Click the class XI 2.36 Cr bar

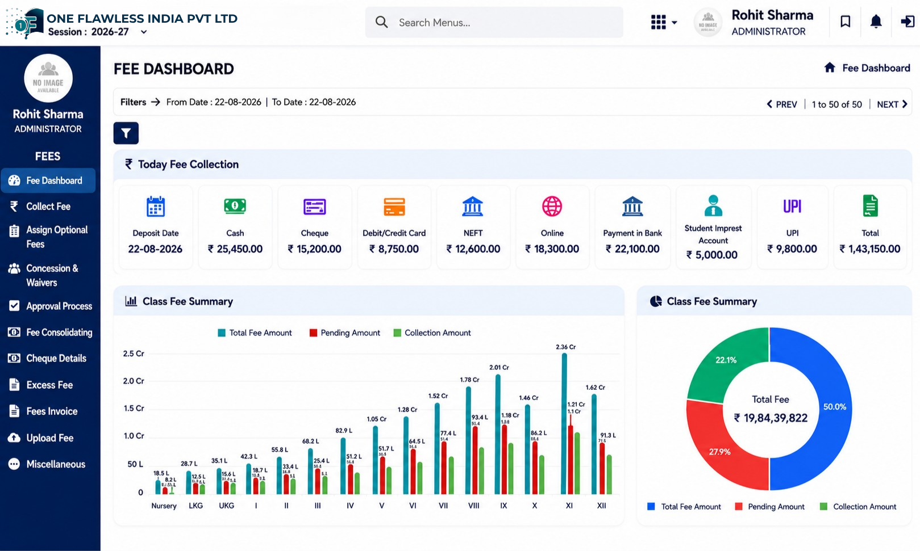564,423
